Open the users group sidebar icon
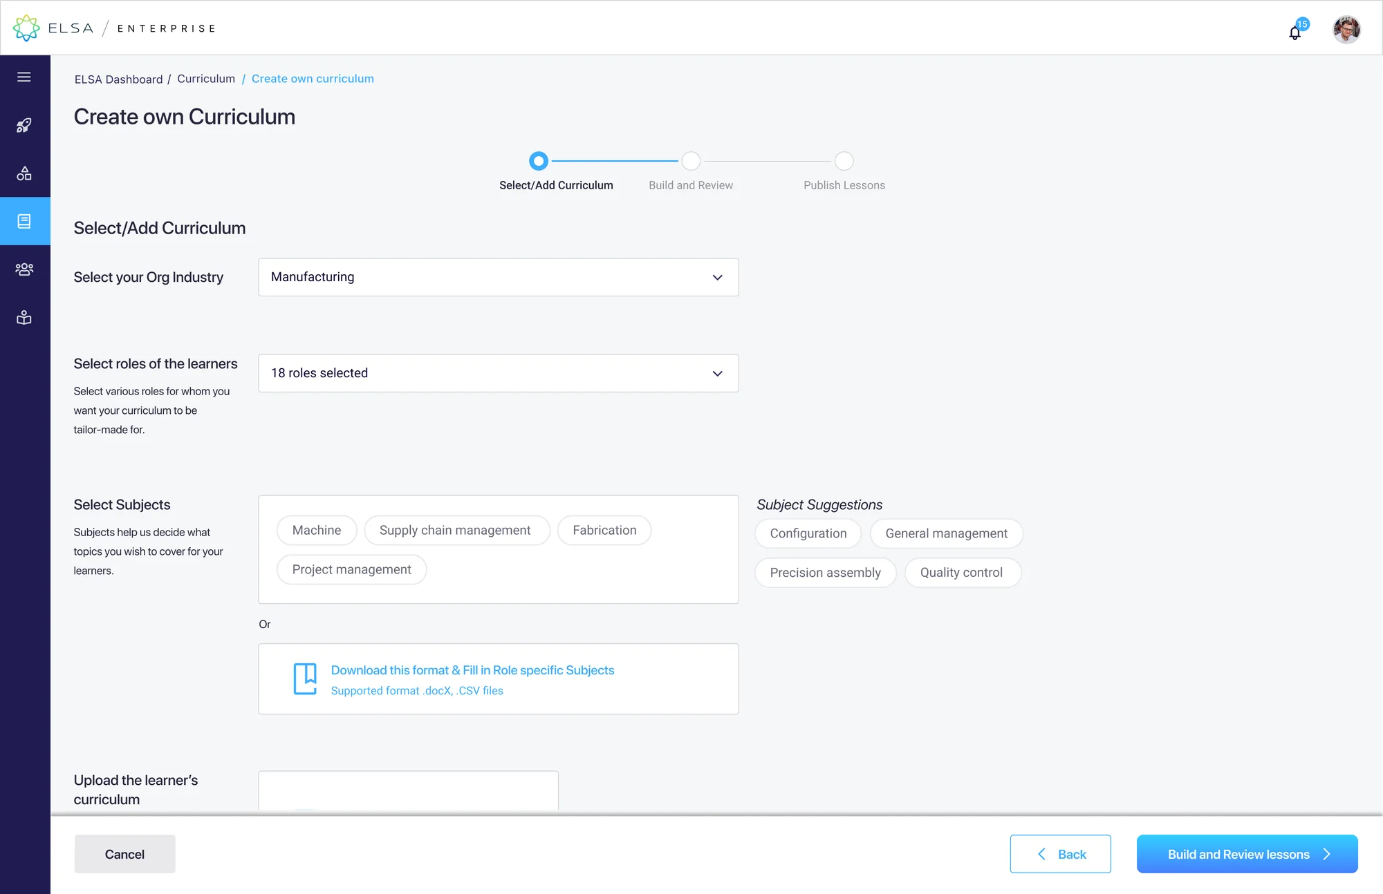 (24, 269)
